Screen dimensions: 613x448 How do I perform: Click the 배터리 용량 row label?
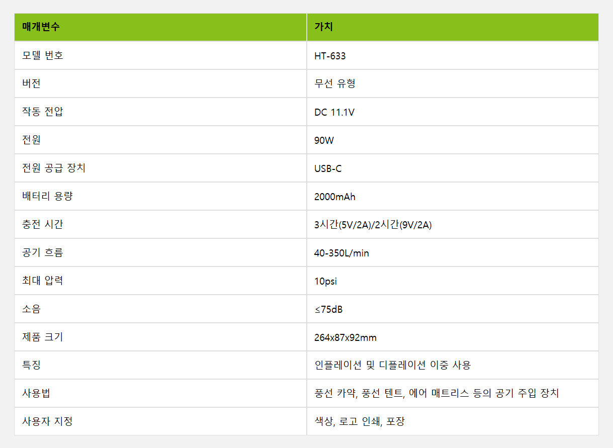point(47,196)
